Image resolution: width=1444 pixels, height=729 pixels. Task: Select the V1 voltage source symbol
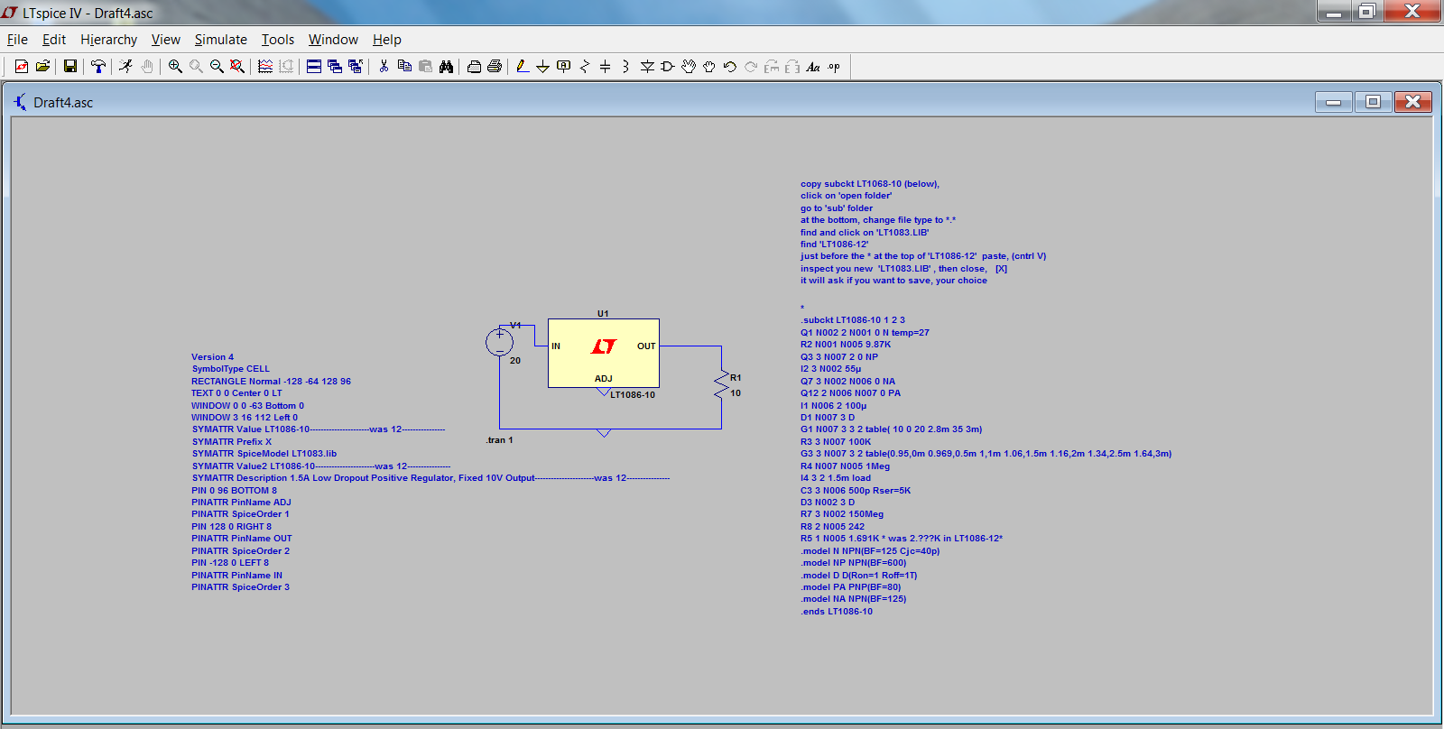499,342
